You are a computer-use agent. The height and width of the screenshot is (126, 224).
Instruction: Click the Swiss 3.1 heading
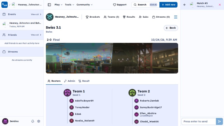[53, 27]
